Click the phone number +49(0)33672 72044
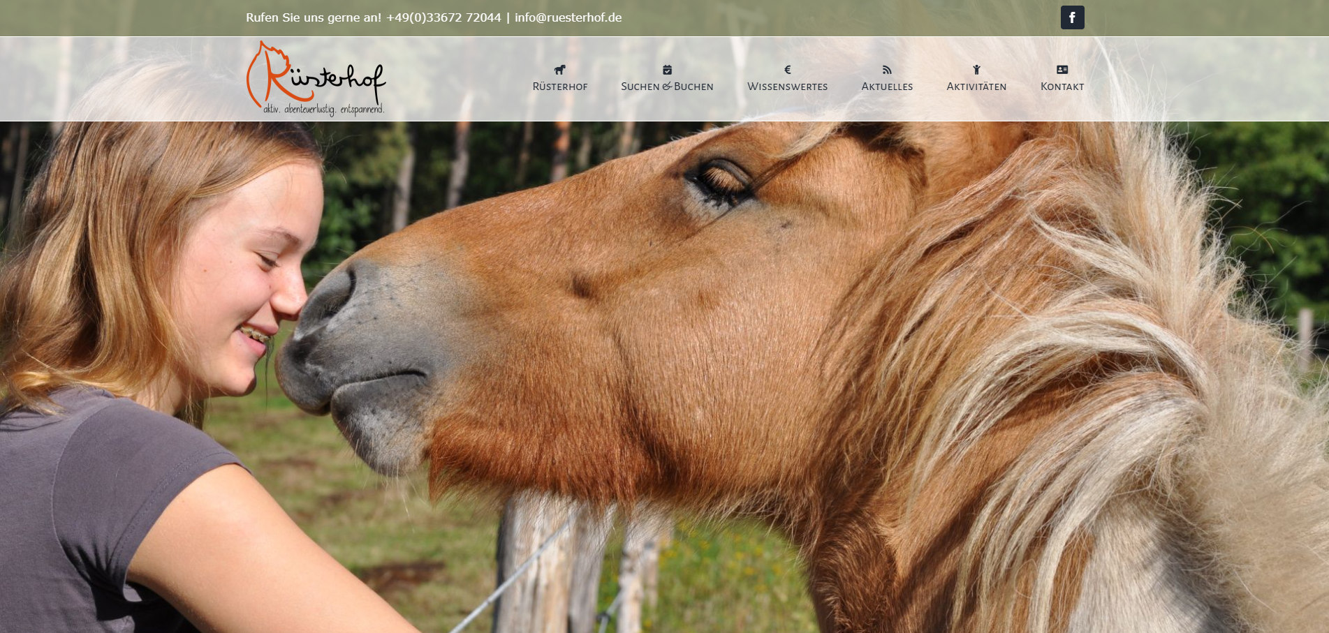 coord(443,17)
